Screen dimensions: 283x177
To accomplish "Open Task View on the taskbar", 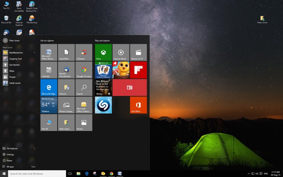I will [70, 173].
